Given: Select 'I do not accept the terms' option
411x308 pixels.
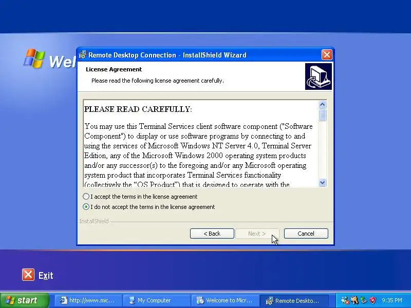Looking at the screenshot, I should [x=86, y=207].
